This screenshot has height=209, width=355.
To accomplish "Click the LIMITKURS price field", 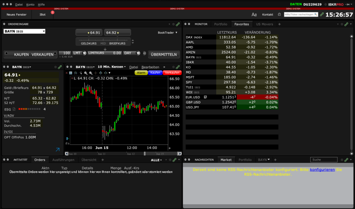I will click(105, 53).
